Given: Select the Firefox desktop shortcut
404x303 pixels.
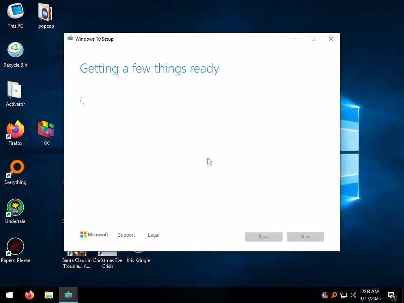Looking at the screenshot, I should [x=15, y=133].
